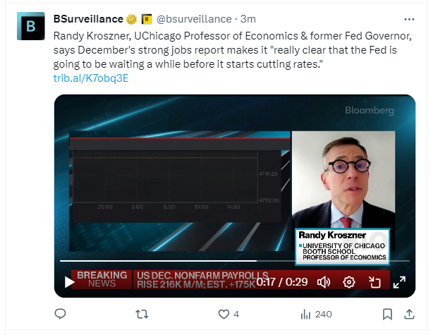
Task: Play the Bloomberg video
Action: (x=70, y=282)
